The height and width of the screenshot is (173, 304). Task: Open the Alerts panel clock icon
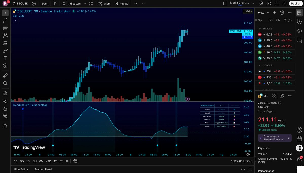click(299, 22)
